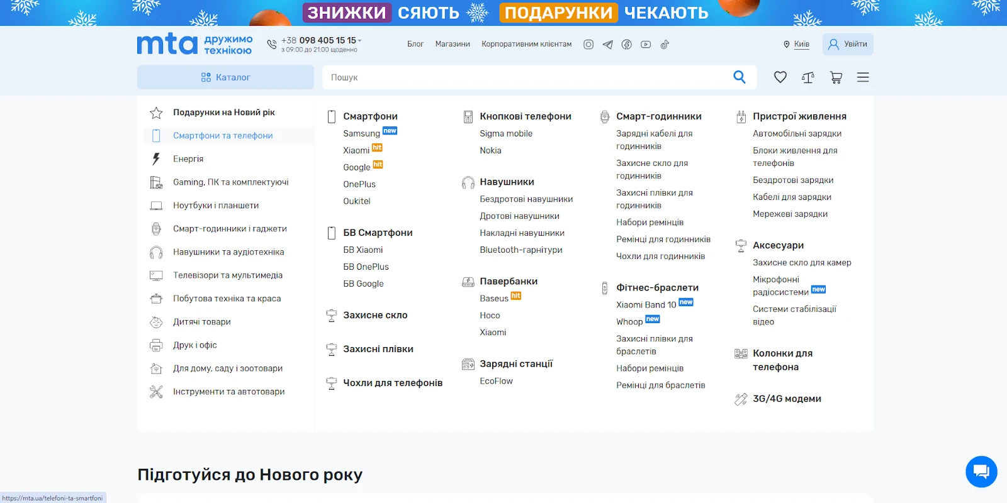Open Блог in top navigation
1007x503 pixels.
[415, 44]
